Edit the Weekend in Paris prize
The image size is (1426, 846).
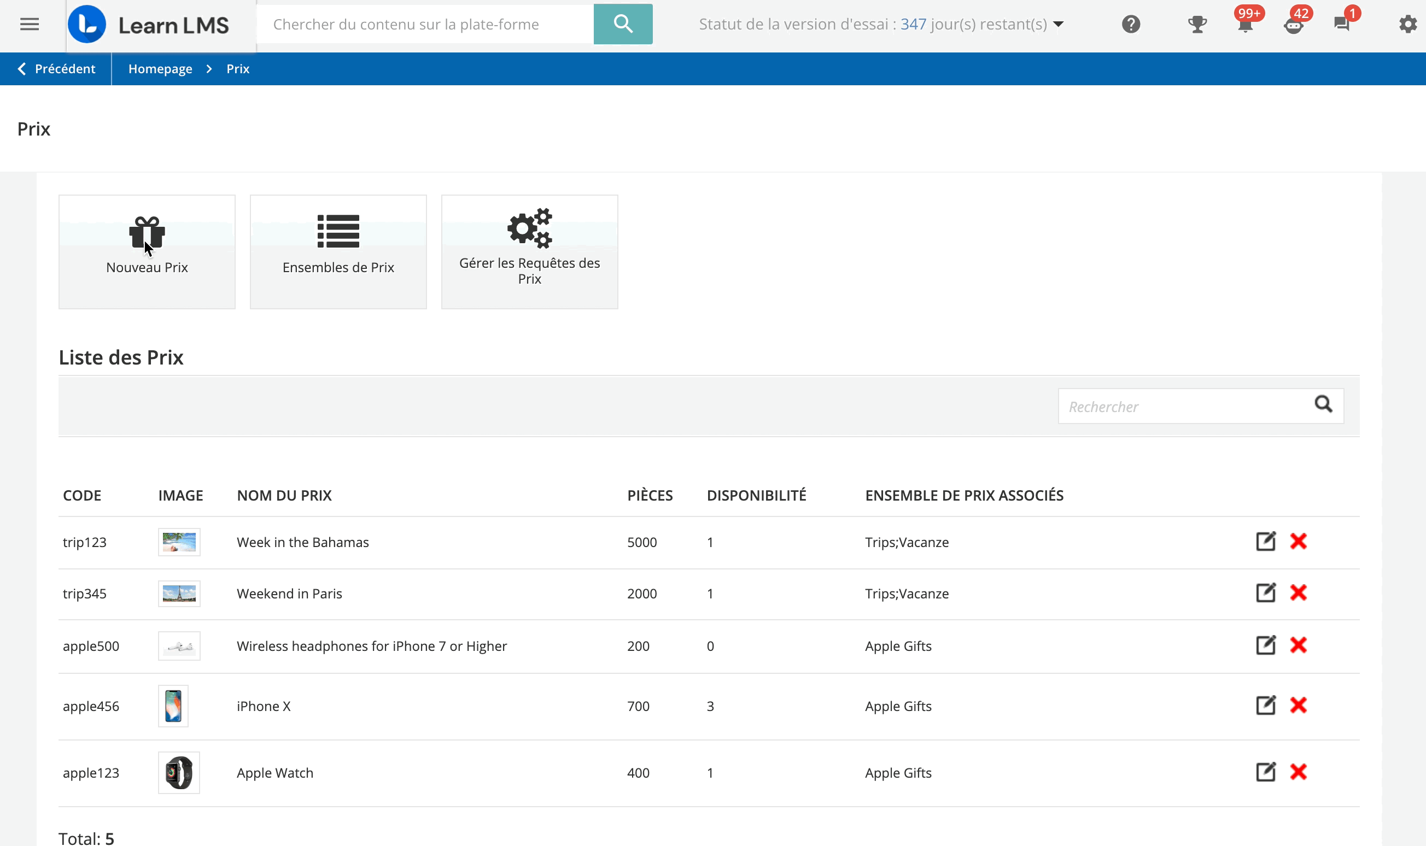pos(1265,592)
